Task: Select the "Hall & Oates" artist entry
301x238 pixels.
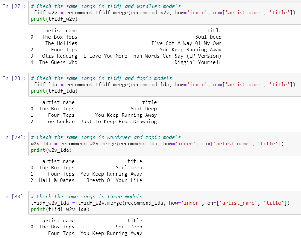Action: tap(57, 180)
